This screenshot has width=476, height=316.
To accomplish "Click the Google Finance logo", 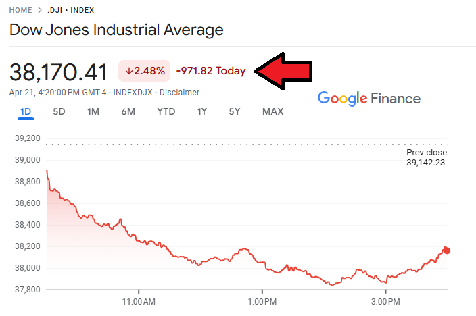I will 369,99.
